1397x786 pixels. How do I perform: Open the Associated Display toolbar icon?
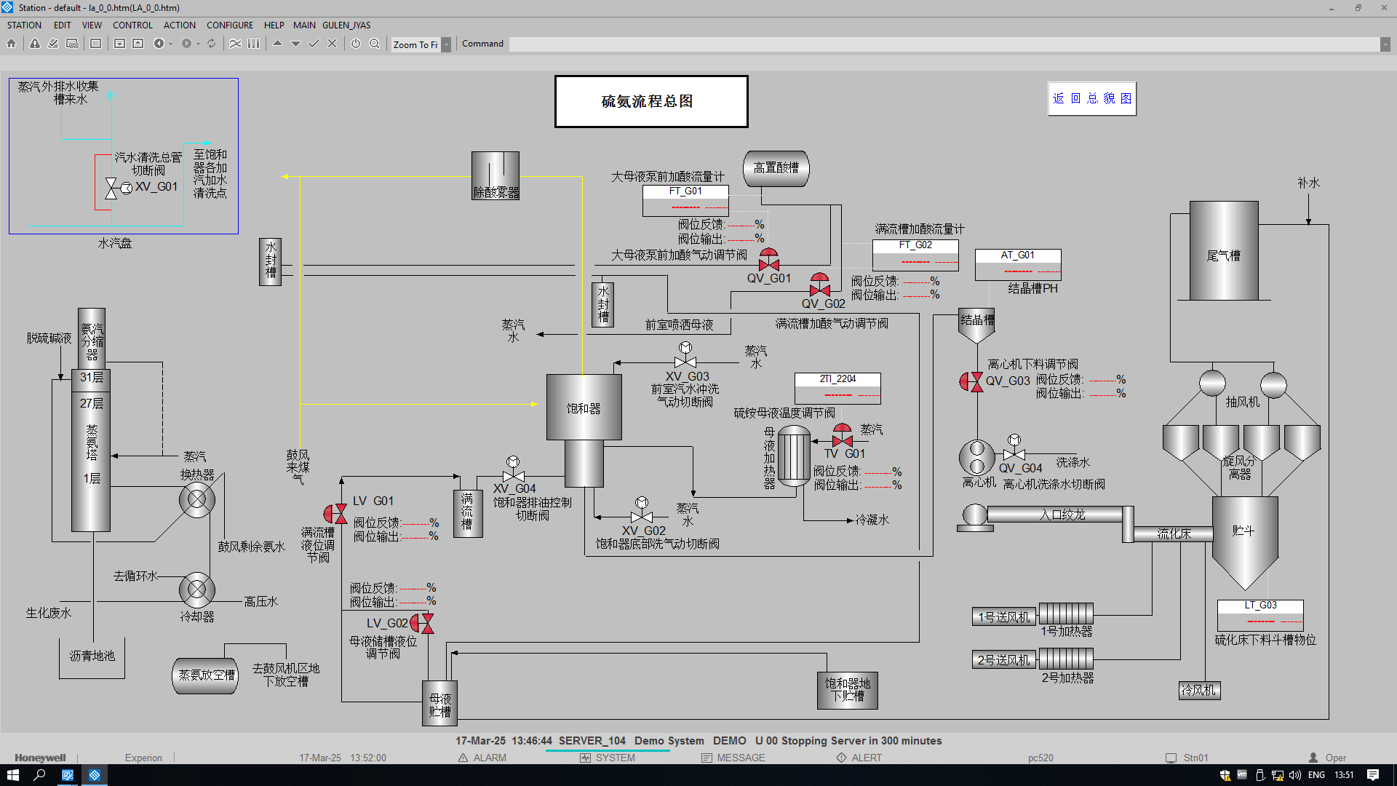[72, 44]
